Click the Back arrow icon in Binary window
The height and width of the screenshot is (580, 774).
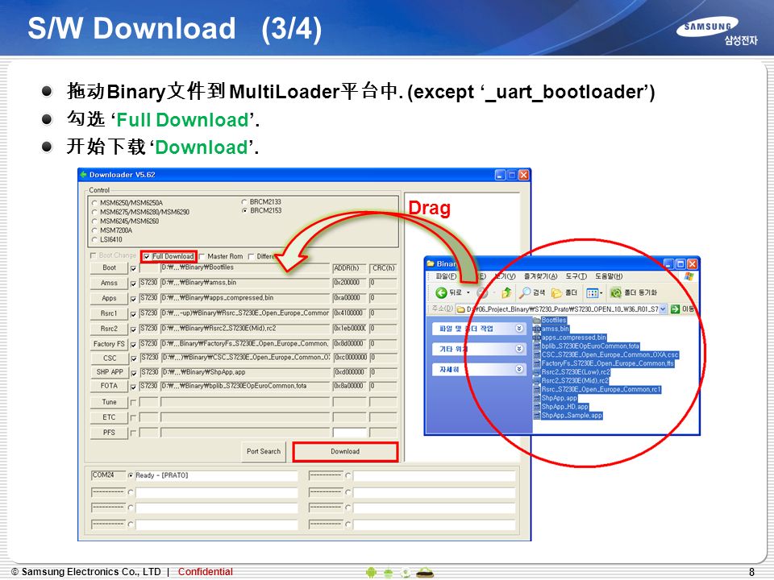click(x=441, y=293)
